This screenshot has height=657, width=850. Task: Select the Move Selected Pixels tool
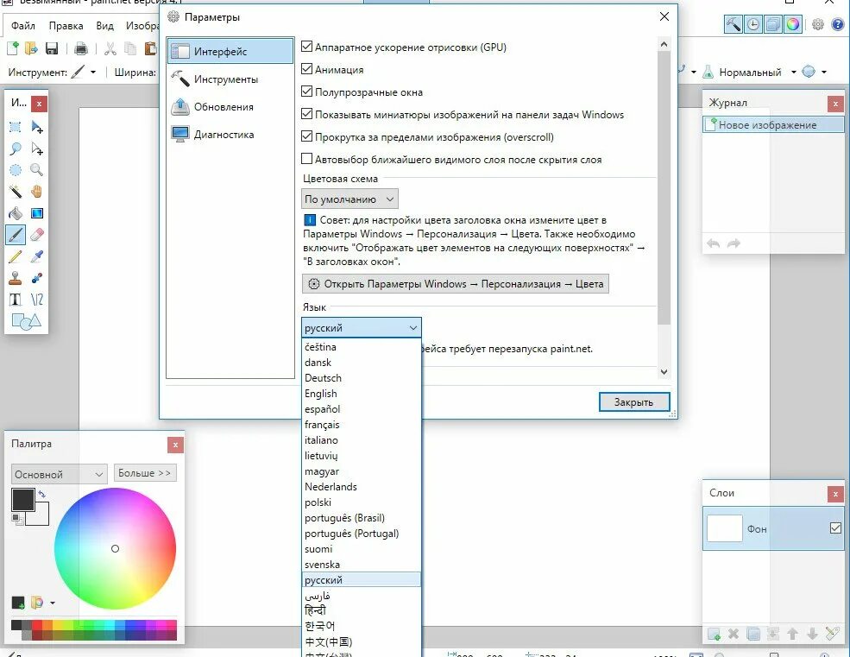(x=37, y=127)
